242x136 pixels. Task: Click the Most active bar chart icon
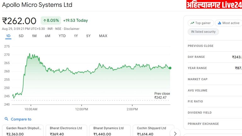(219, 23)
